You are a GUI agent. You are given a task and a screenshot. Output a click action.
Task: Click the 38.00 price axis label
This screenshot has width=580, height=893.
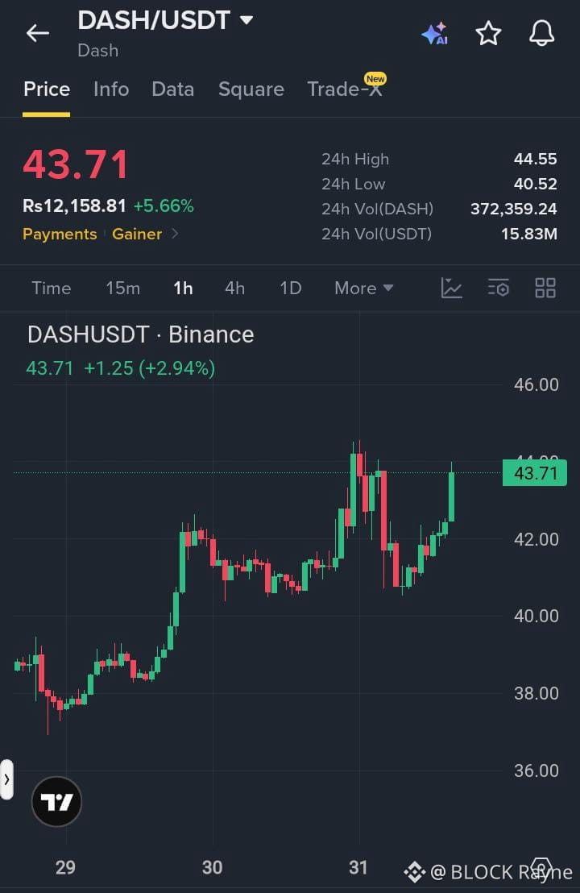[x=536, y=694]
